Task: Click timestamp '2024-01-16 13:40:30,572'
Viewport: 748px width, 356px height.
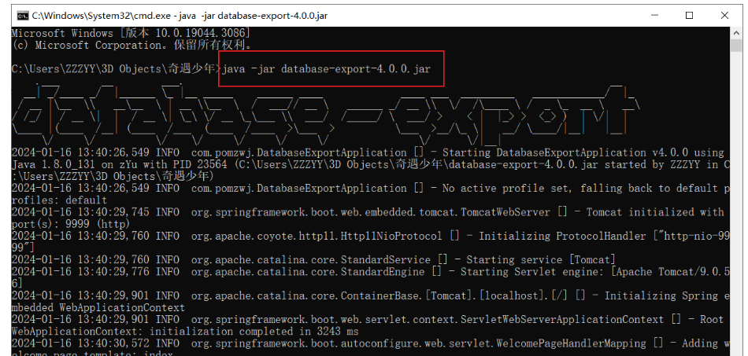Action: coord(80,343)
